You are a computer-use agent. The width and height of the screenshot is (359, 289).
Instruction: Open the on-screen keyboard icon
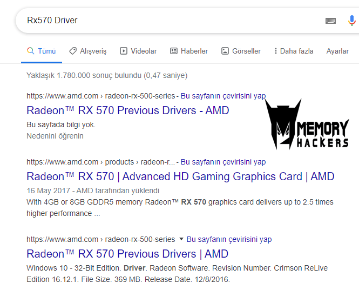click(x=330, y=21)
